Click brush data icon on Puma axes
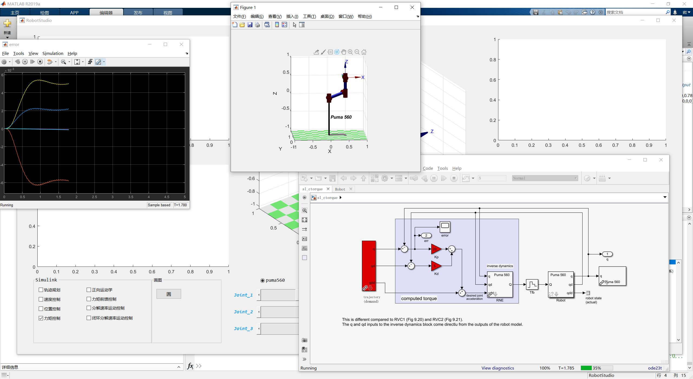This screenshot has height=379, width=693. tap(323, 52)
